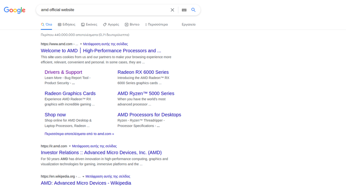This screenshot has width=346, height=187.
Task: Open Εργαλεία search tools
Action: tap(189, 24)
